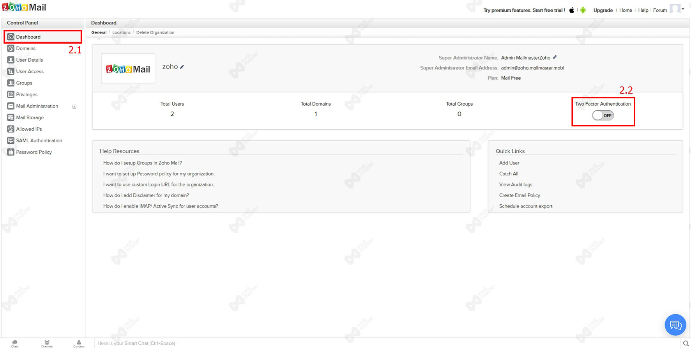Open the Channels icon in bottom bar
The image size is (691, 349).
[47, 343]
